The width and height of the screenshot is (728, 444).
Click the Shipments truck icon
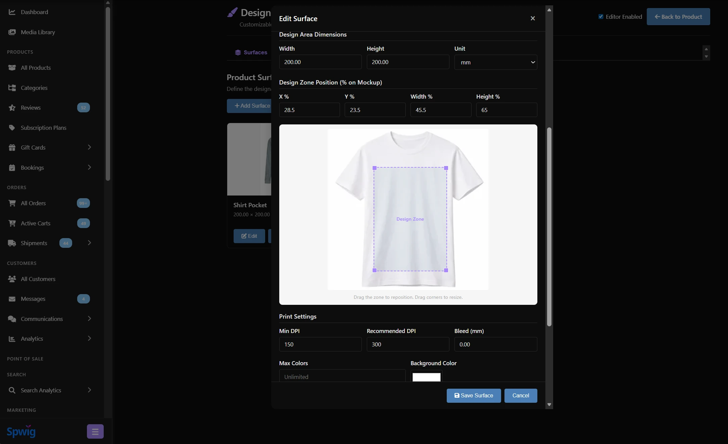coord(12,243)
